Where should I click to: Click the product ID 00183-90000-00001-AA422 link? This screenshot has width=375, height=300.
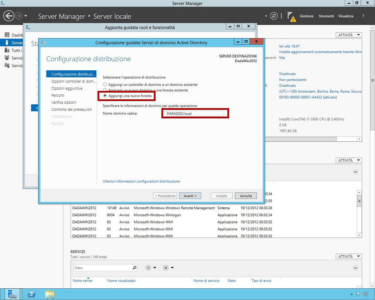[x=308, y=97]
